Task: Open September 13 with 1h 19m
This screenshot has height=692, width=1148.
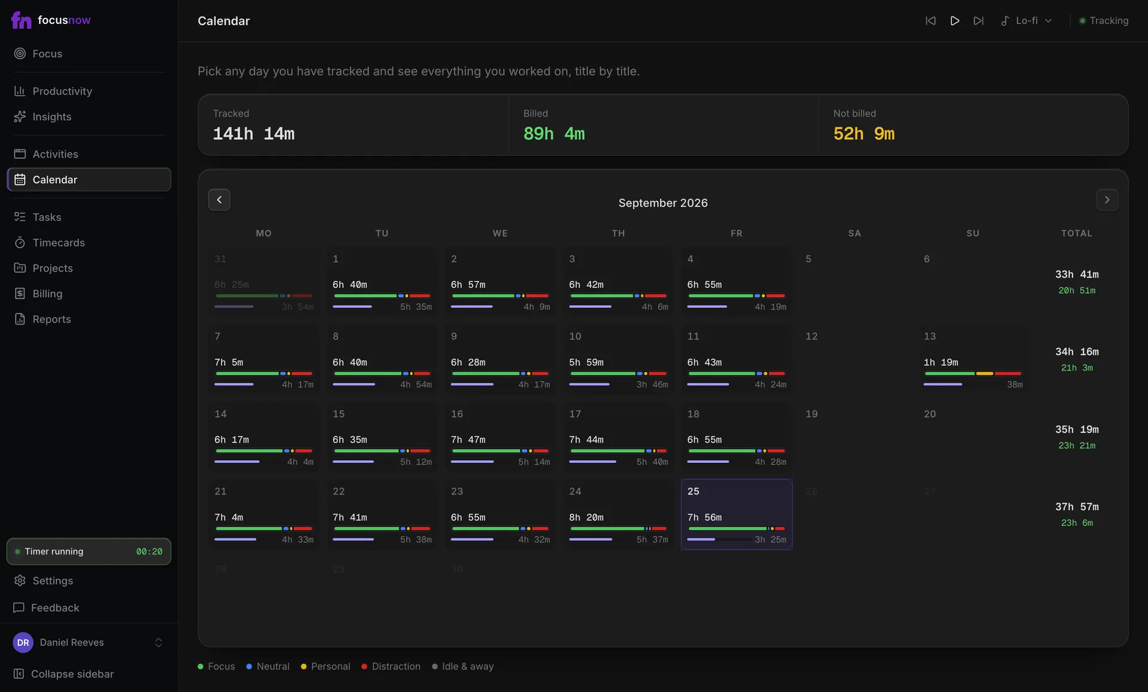Action: click(x=973, y=359)
